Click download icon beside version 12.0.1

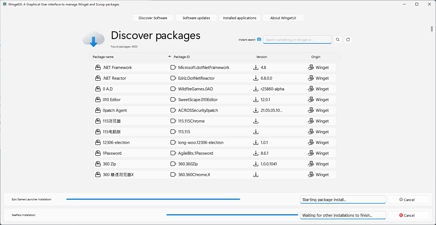pos(256,99)
